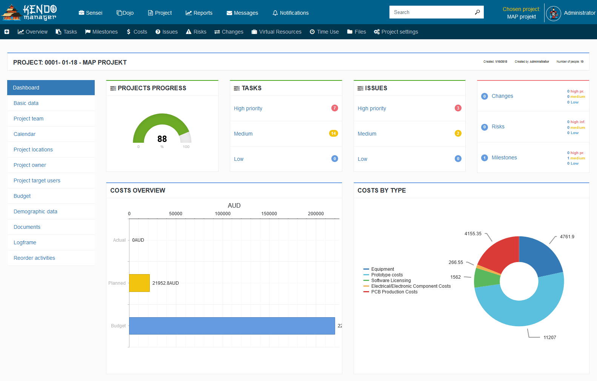
Task: Click the progress gauge showing 88 percent
Action: click(x=162, y=128)
